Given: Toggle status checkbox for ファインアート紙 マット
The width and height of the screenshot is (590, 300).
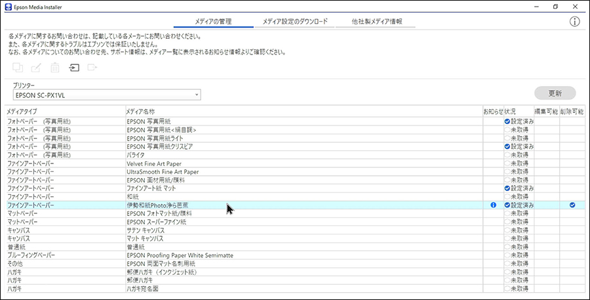Looking at the screenshot, I should (507, 188).
